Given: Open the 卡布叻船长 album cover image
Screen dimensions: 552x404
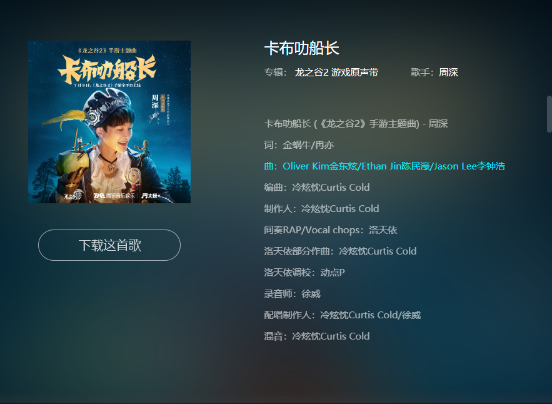Looking at the screenshot, I should point(109,122).
